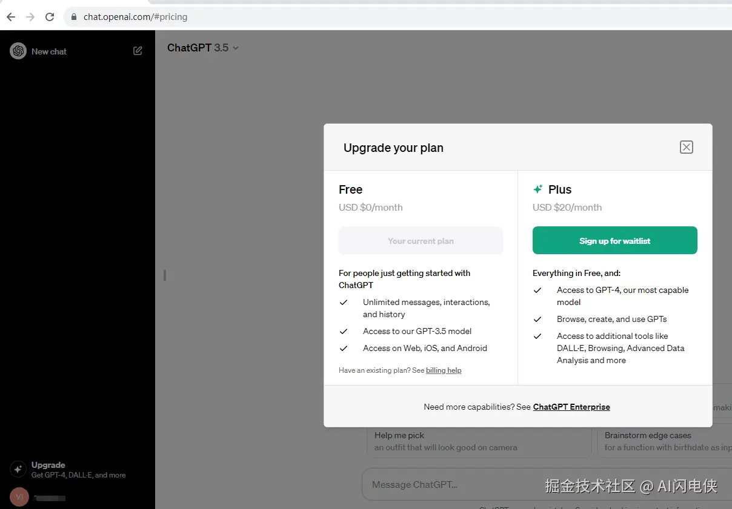Click checkmark beside Unlimited messages

click(344, 302)
